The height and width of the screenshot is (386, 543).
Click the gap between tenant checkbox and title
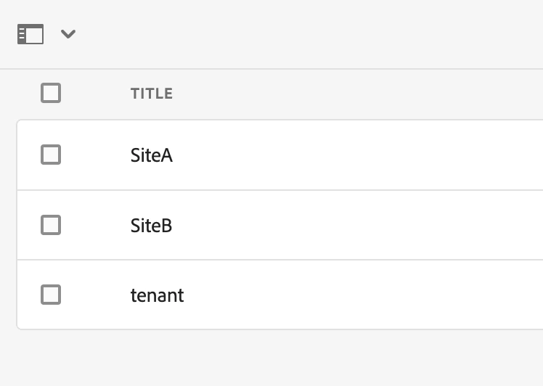point(94,295)
